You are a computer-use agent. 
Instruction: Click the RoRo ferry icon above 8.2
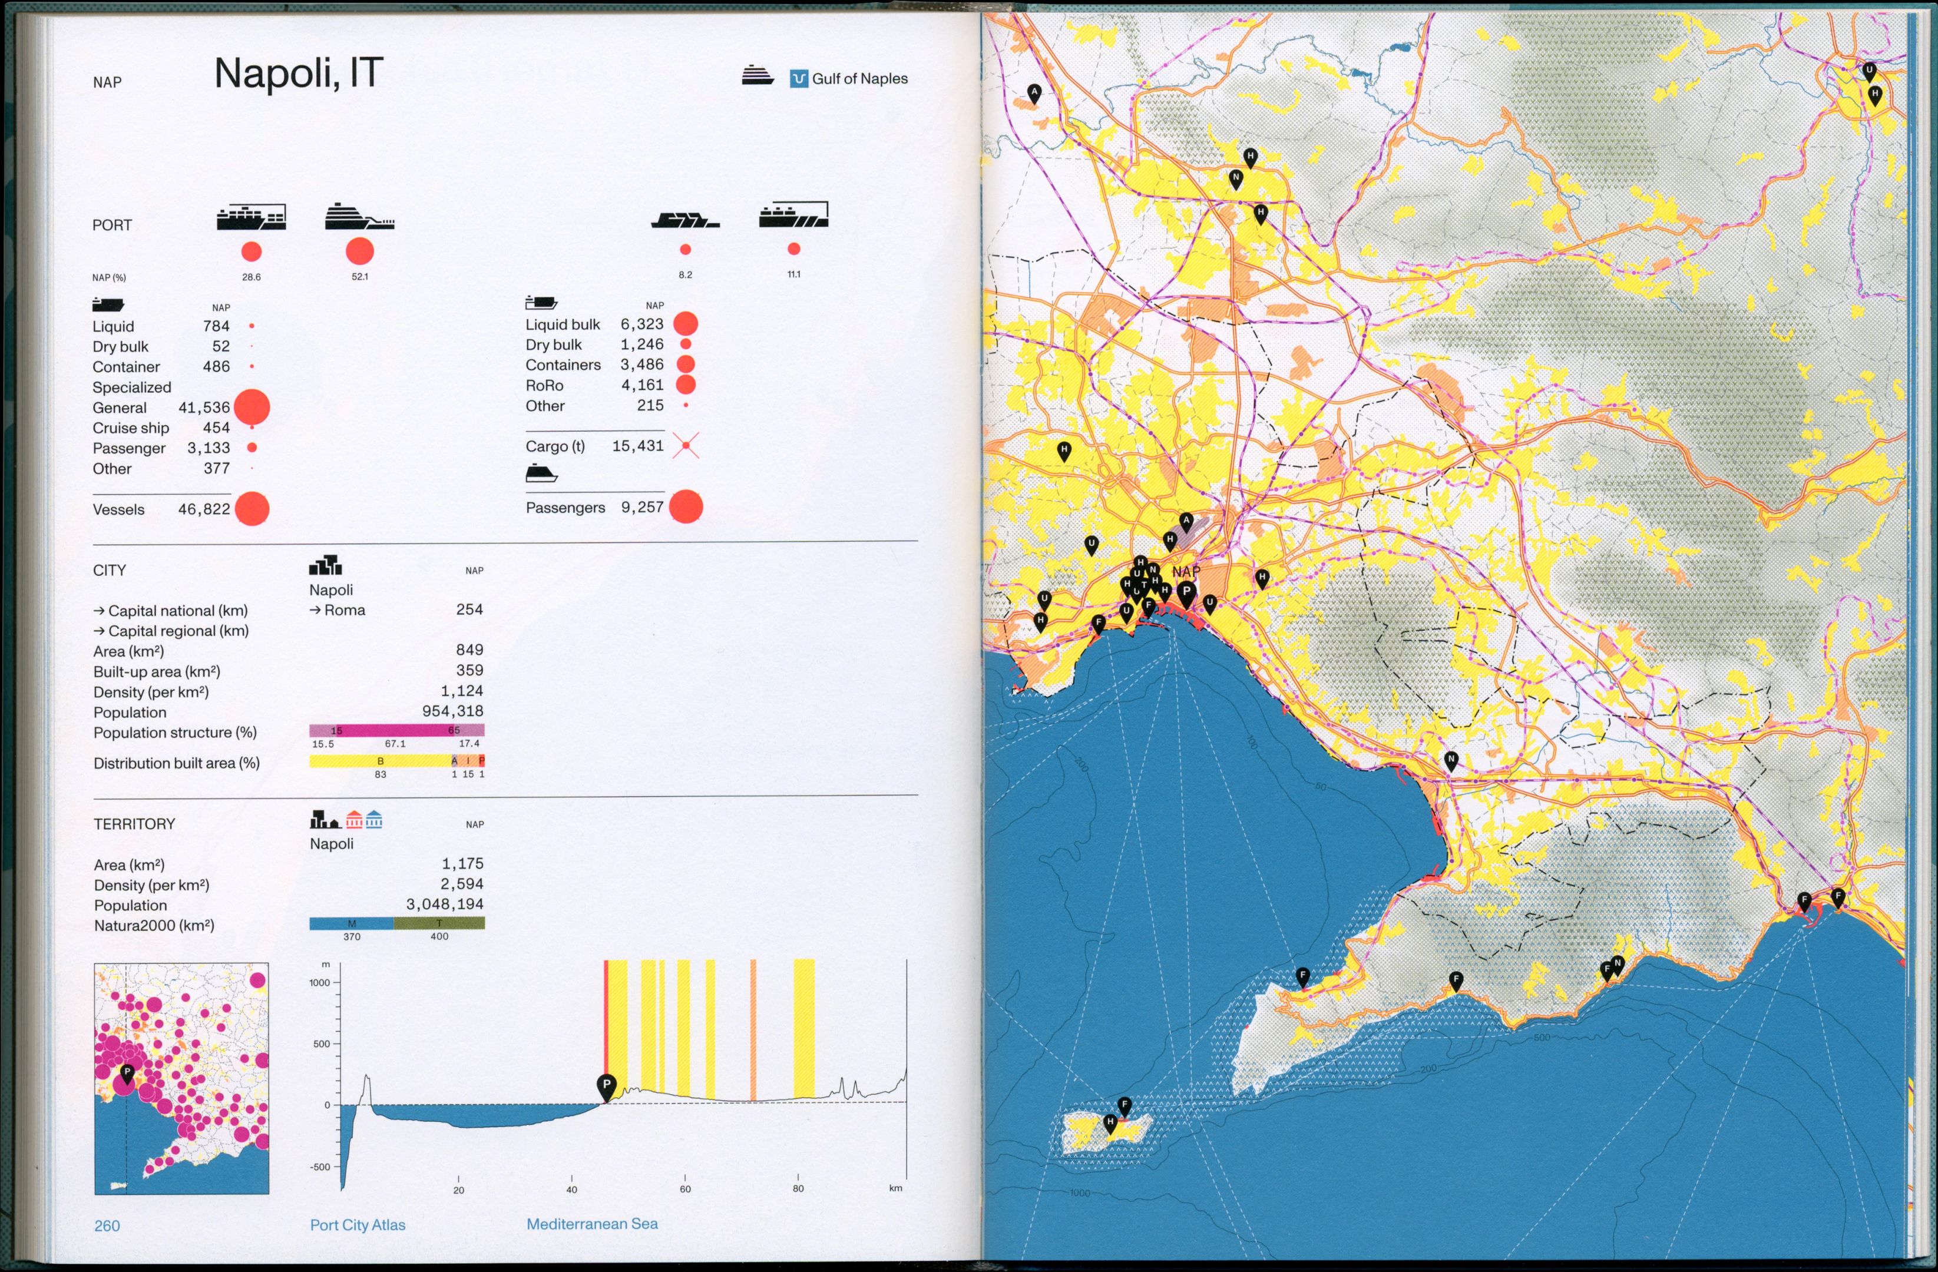tap(685, 220)
